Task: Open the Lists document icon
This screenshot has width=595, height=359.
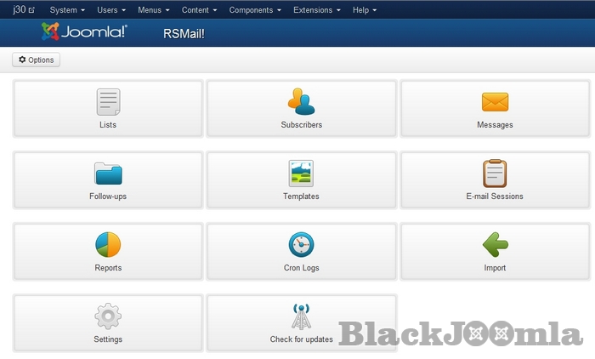Action: (108, 102)
